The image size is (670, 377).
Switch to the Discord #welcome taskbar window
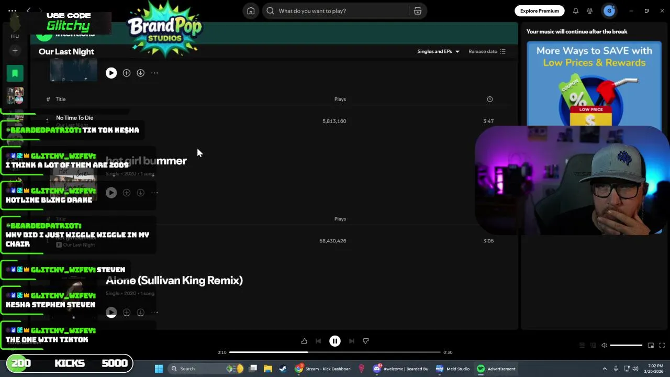[400, 369]
